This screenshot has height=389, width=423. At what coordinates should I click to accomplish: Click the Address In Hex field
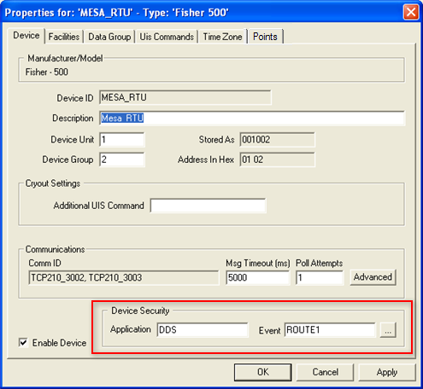277,160
